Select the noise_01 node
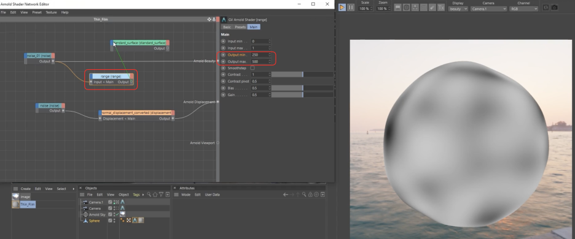This screenshot has width=575, height=239. (x=39, y=56)
